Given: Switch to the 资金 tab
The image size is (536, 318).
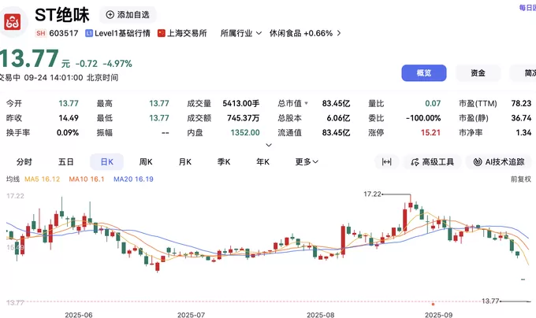Looking at the screenshot, I should pos(478,72).
